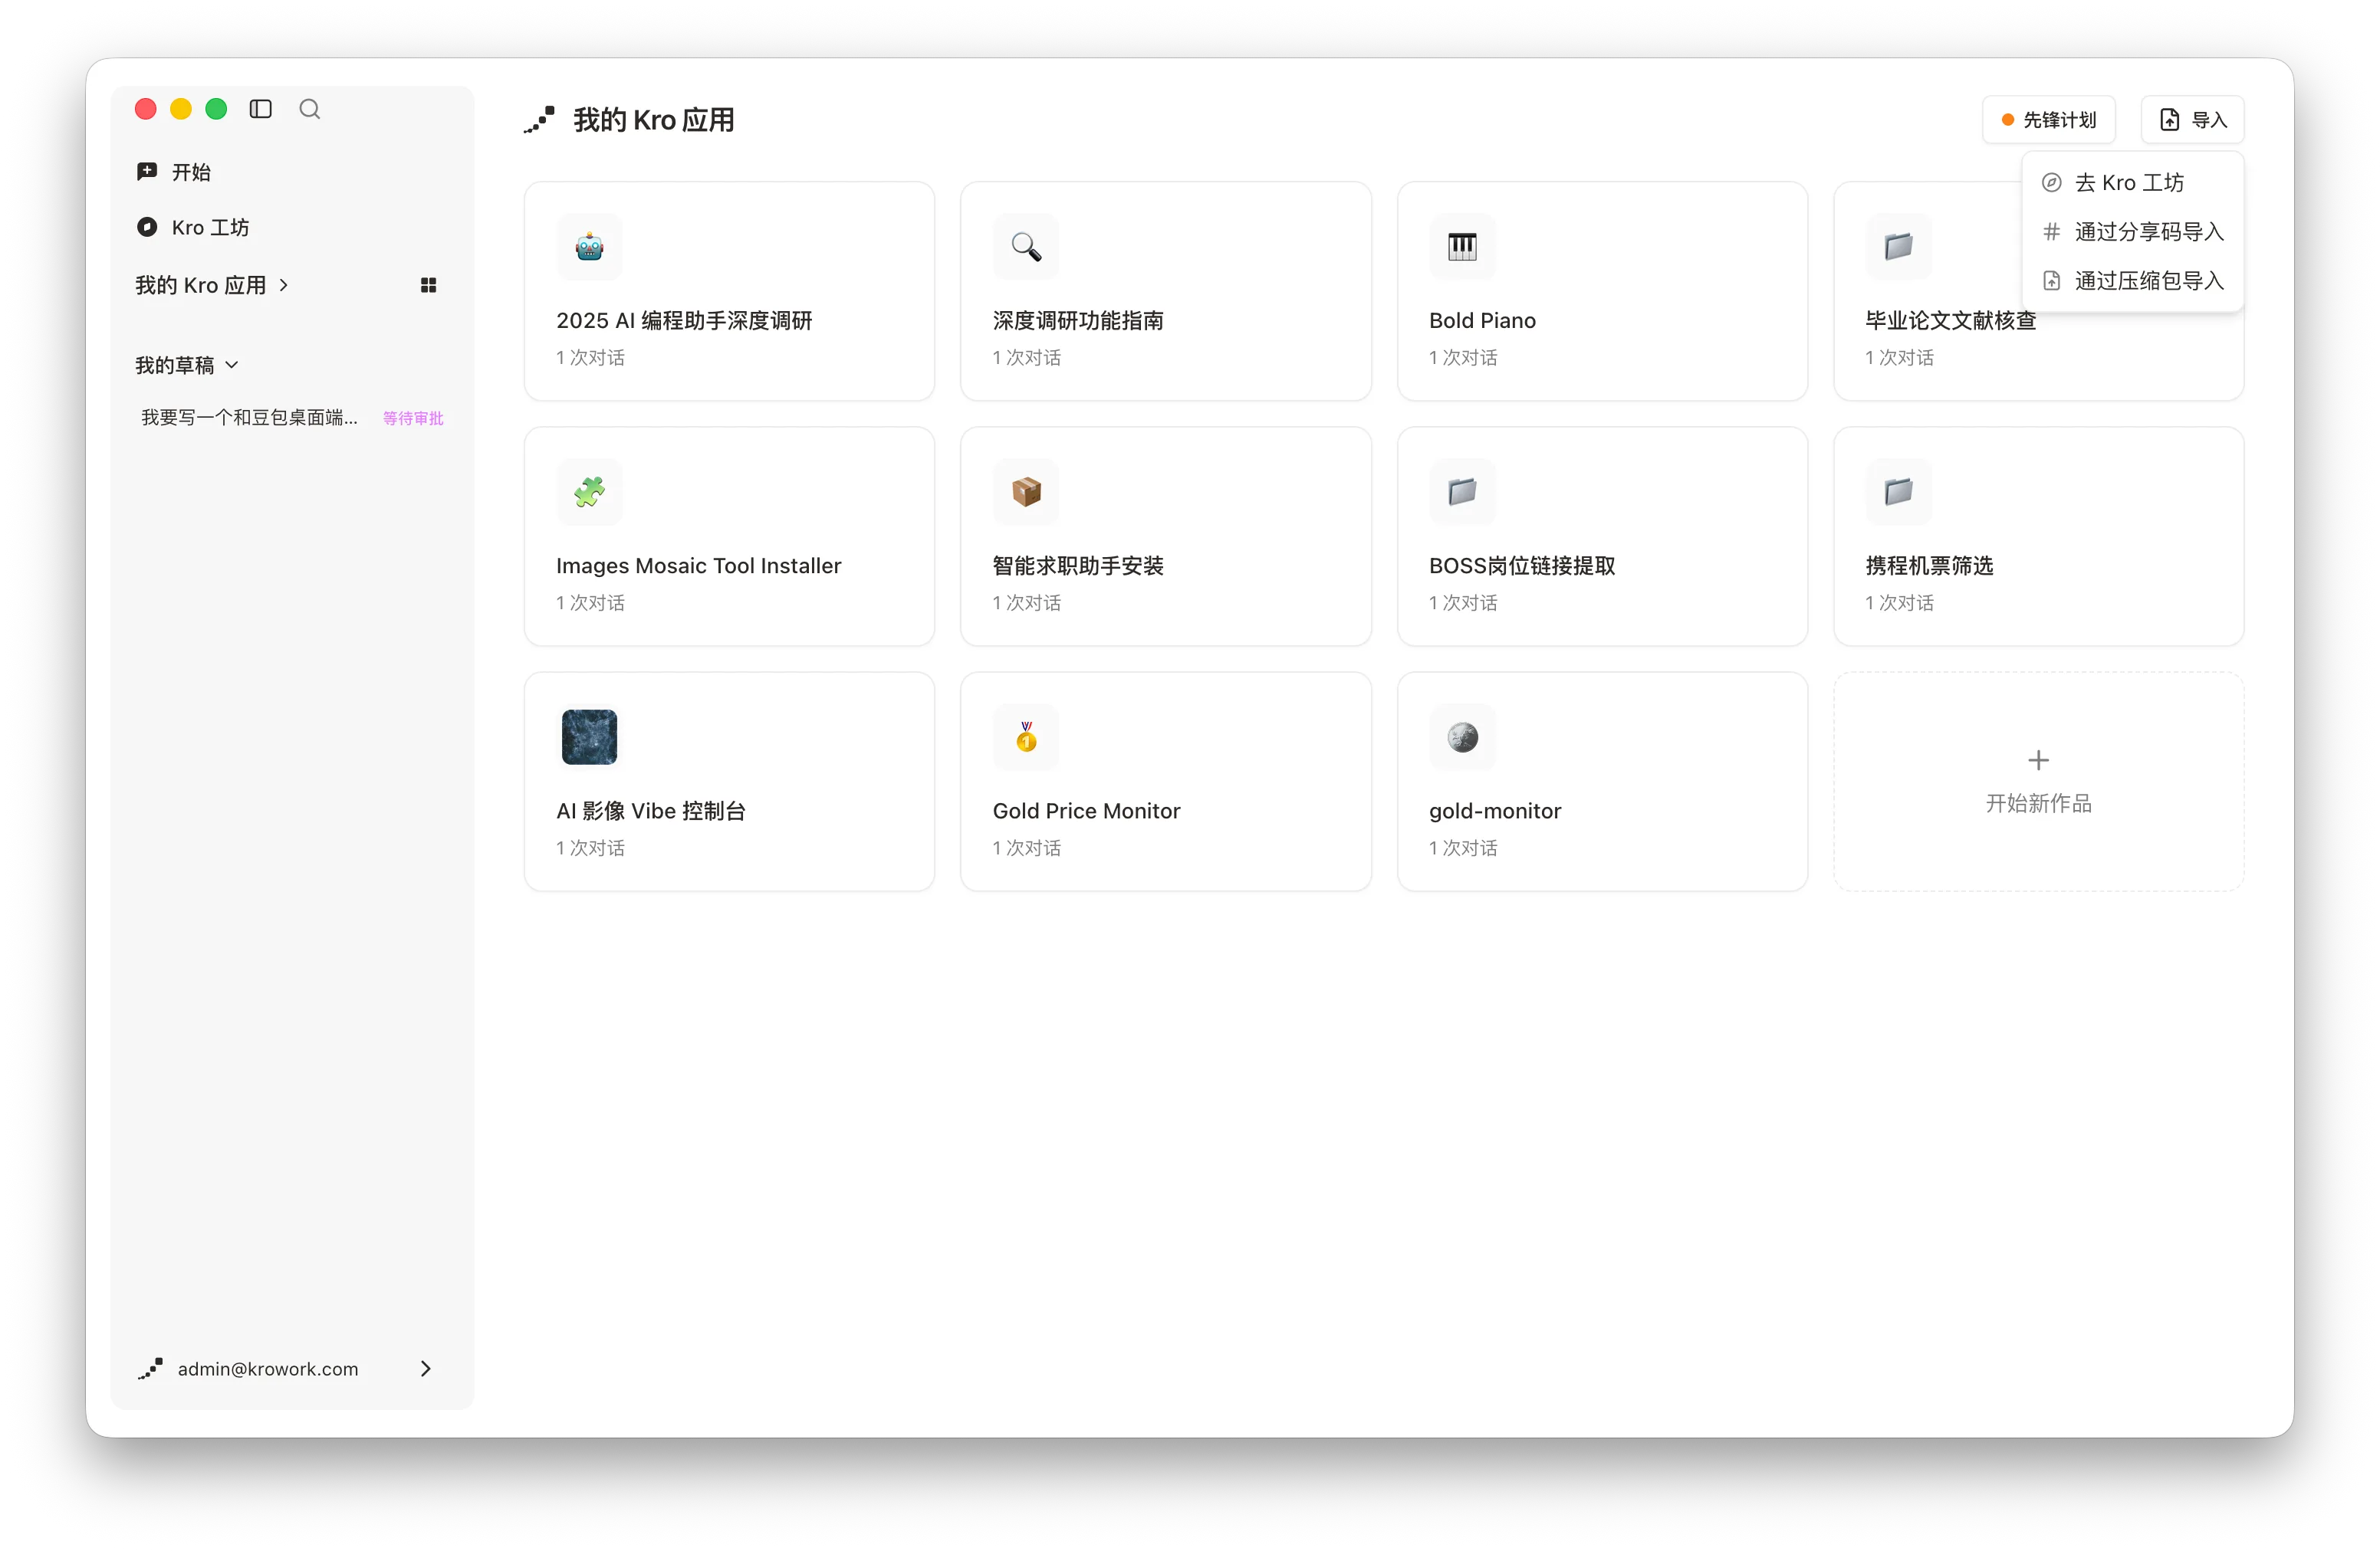Click the 先锋计划 button

tap(2048, 120)
